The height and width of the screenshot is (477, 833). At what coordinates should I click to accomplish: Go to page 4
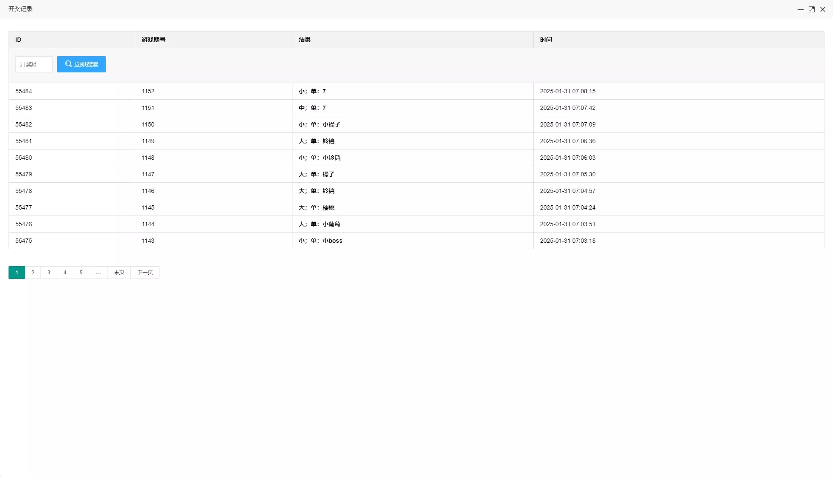65,273
